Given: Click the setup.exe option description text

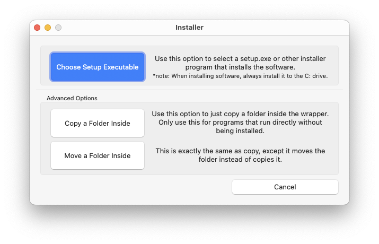Looking at the screenshot, I should coord(240,63).
